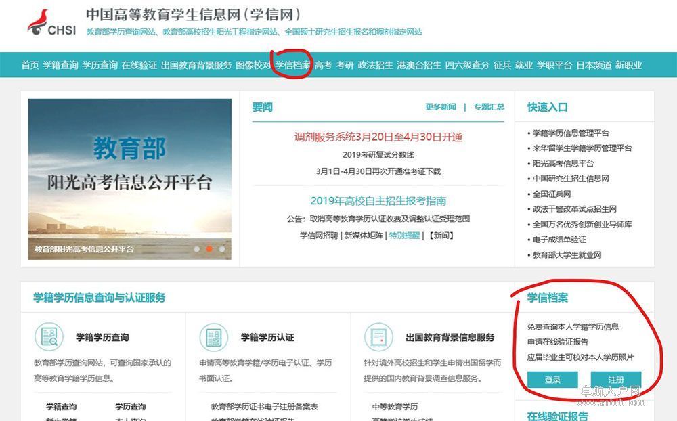This screenshot has width=677, height=421.
Task: Open 考研 in navigation bar
Action: click(345, 65)
